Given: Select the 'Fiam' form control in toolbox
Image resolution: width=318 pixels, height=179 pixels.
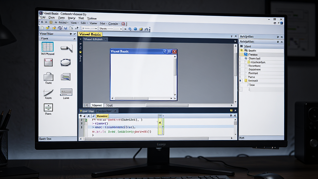Looking at the screenshot, I should (x=48, y=108).
